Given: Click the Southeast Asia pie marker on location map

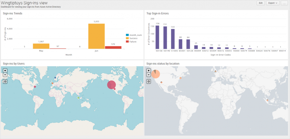Looking at the screenshot, I should [267, 100].
